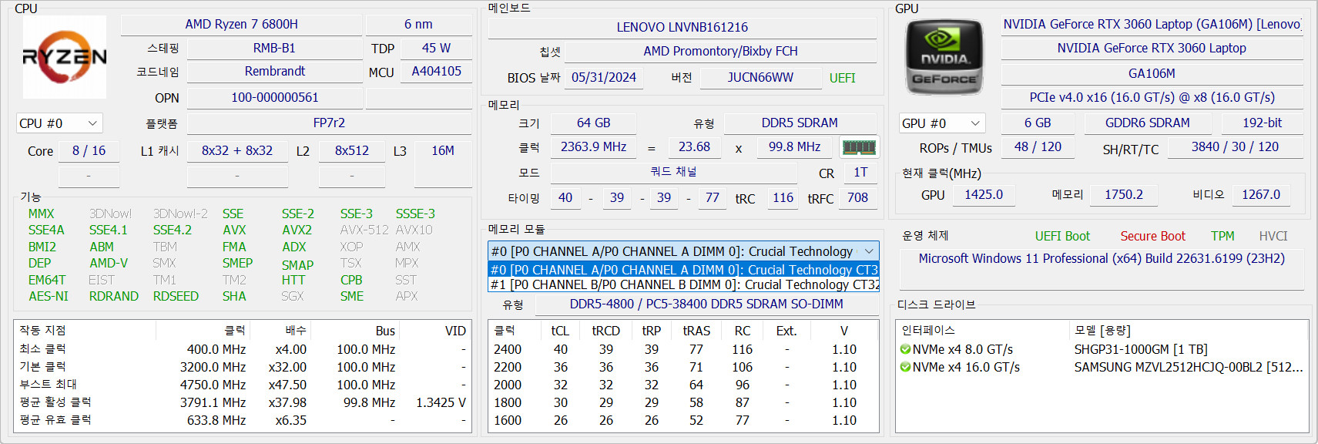
Task: Click the DDR5-4800 / PC5-38400 module type field
Action: click(x=706, y=304)
